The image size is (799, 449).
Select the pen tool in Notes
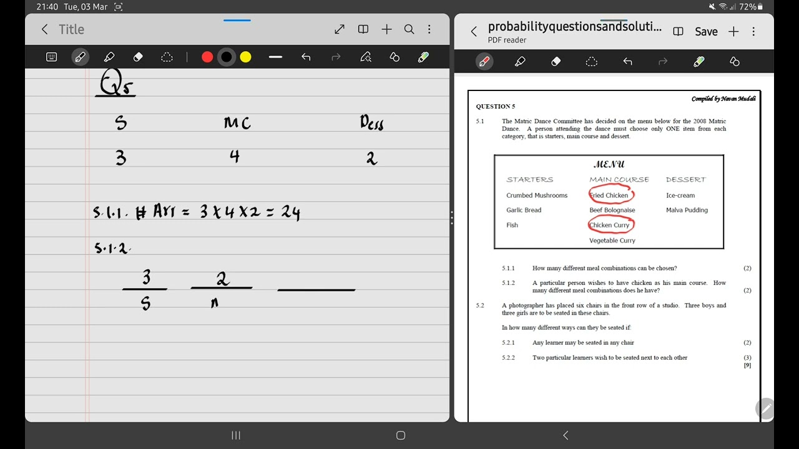(x=80, y=57)
